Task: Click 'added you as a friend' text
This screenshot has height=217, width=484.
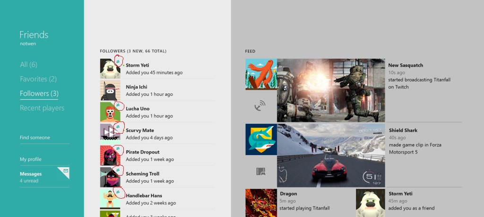Action: click(412, 208)
